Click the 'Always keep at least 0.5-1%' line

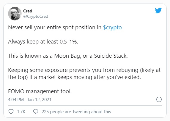click(x=43, y=42)
